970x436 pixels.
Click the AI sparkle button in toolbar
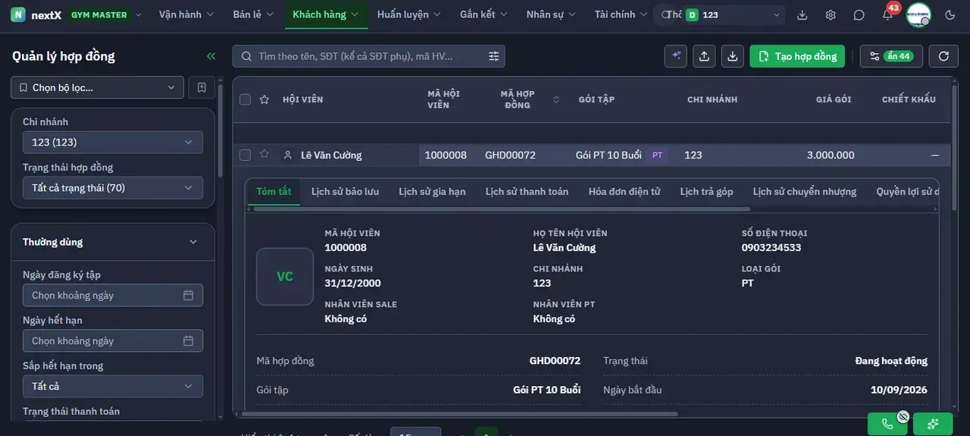(x=676, y=56)
